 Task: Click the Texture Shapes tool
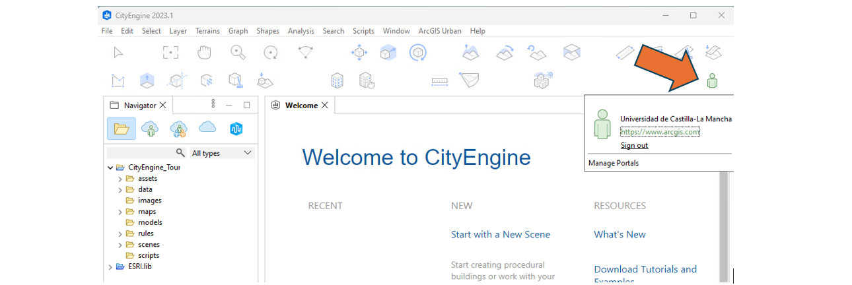point(207,80)
